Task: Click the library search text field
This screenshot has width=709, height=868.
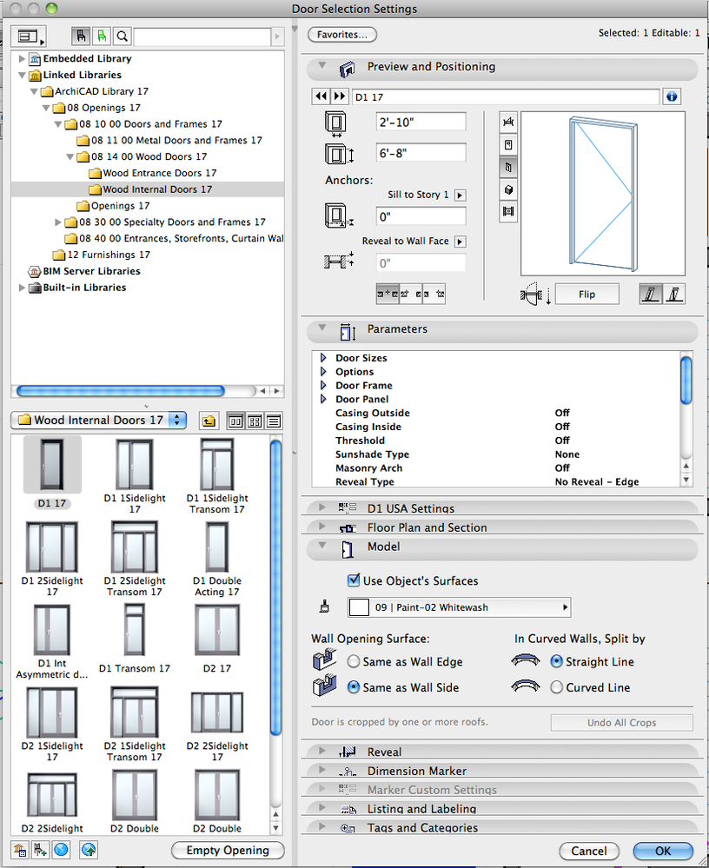Action: pos(202,36)
